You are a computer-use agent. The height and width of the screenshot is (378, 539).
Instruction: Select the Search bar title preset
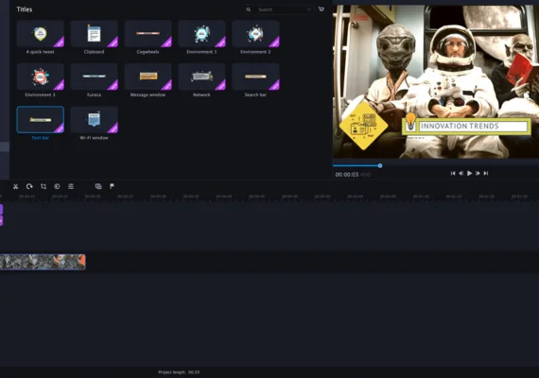coord(255,77)
